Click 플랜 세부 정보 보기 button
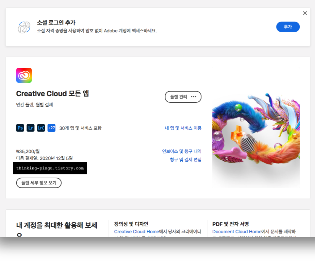This screenshot has height=263, width=315. [x=39, y=183]
